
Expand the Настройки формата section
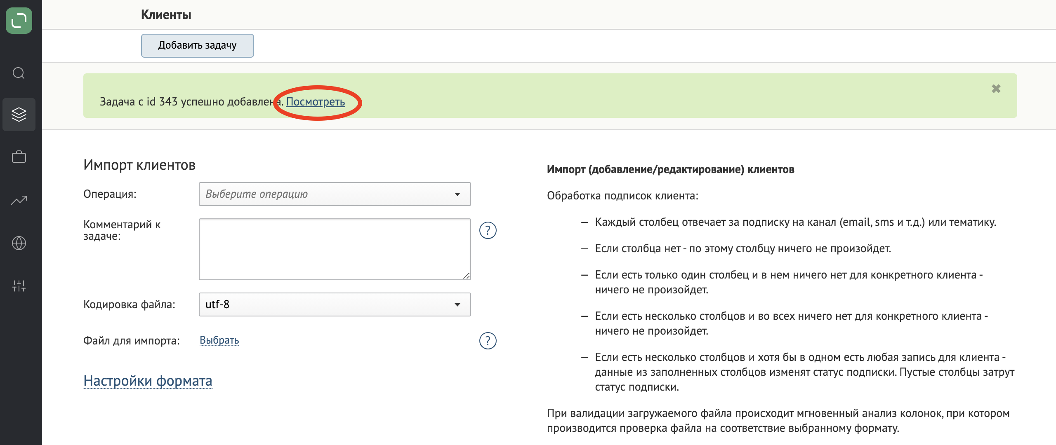point(148,381)
